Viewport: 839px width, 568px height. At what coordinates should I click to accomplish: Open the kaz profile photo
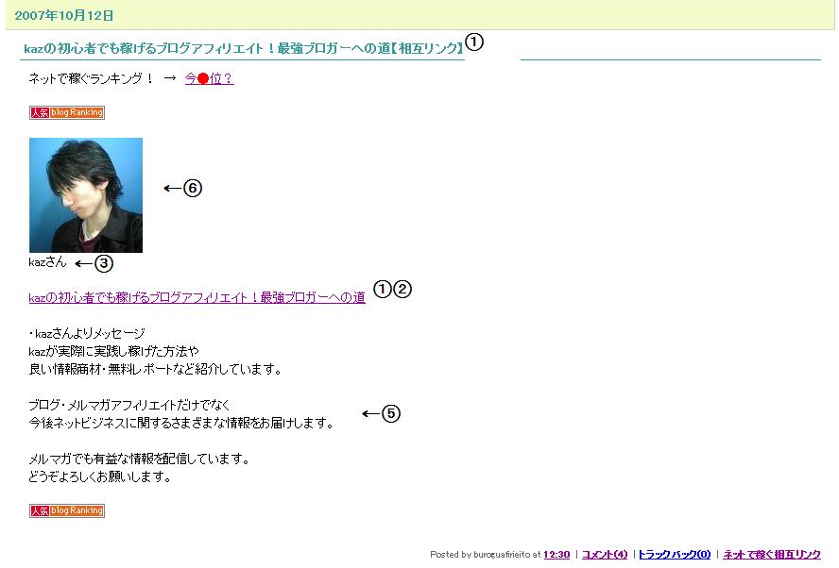point(86,195)
